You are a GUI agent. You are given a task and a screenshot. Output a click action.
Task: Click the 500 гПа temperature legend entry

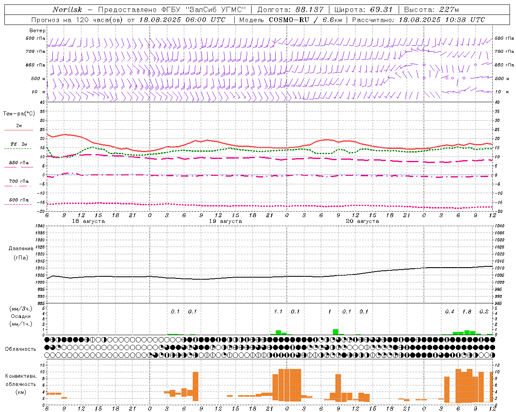click(x=19, y=200)
